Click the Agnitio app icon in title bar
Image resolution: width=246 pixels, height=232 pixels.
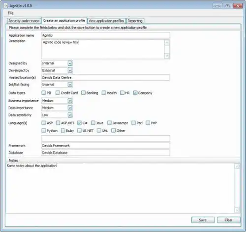pyautogui.click(x=6, y=6)
